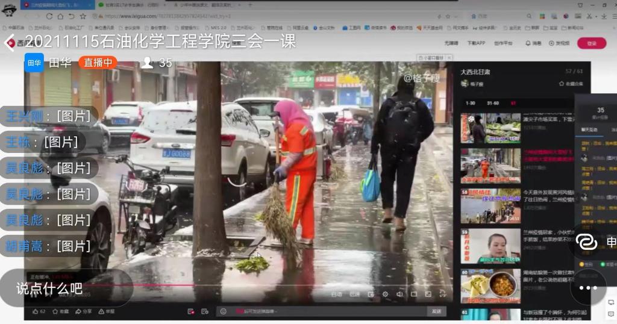Viewport: 617px width, 324px height.
Task: Toggle theater mode rectangle icon in player
Action: pyautogui.click(x=414, y=294)
